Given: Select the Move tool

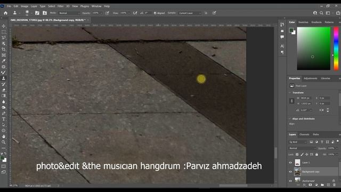Looking at the screenshot, I should [4, 26].
